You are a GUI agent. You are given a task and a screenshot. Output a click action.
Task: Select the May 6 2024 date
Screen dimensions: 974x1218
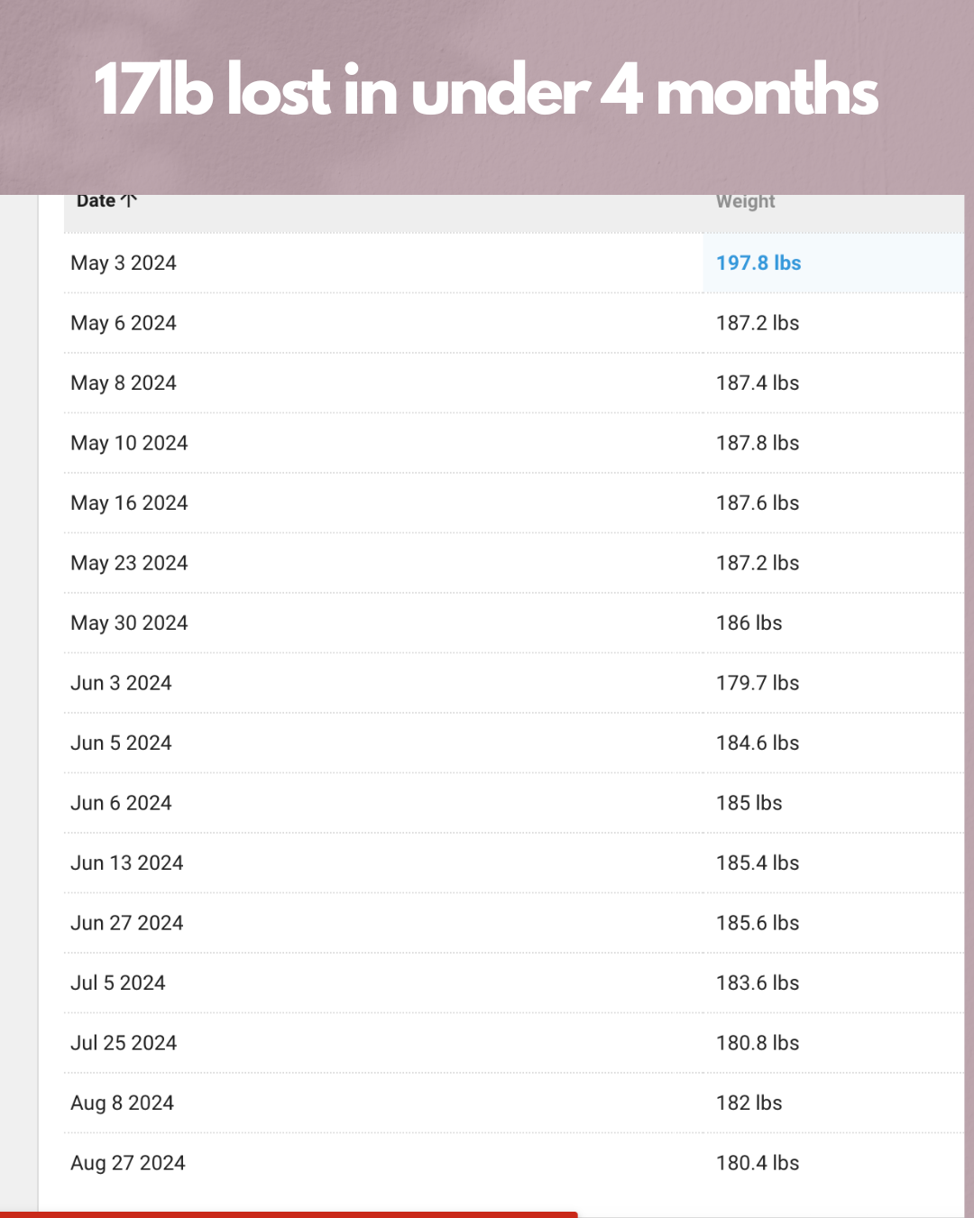point(124,323)
